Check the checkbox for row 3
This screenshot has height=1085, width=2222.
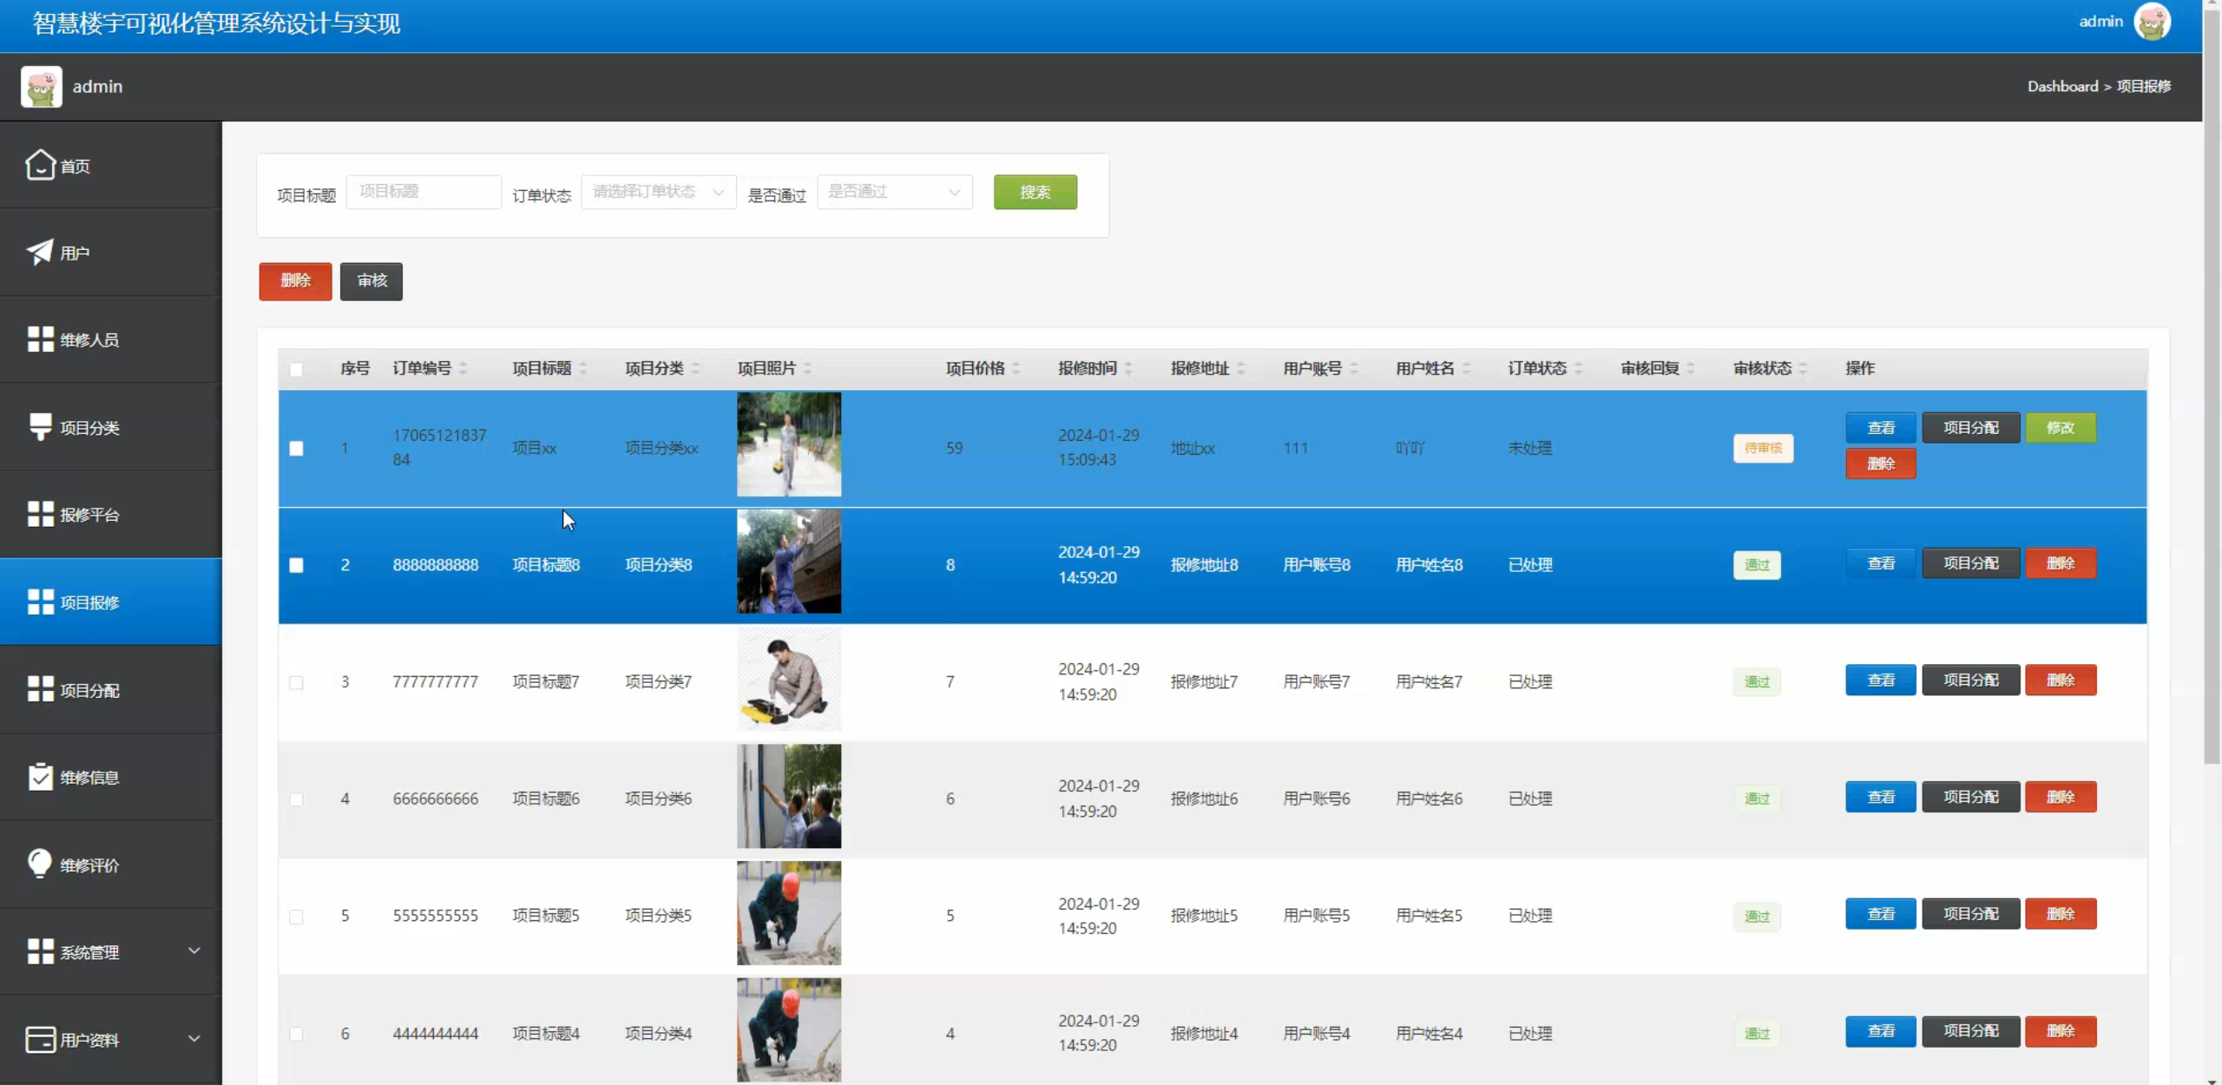click(x=296, y=682)
